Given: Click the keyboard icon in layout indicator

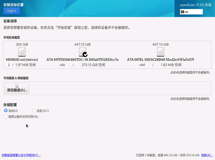Looking at the screenshot, I should [183, 12].
